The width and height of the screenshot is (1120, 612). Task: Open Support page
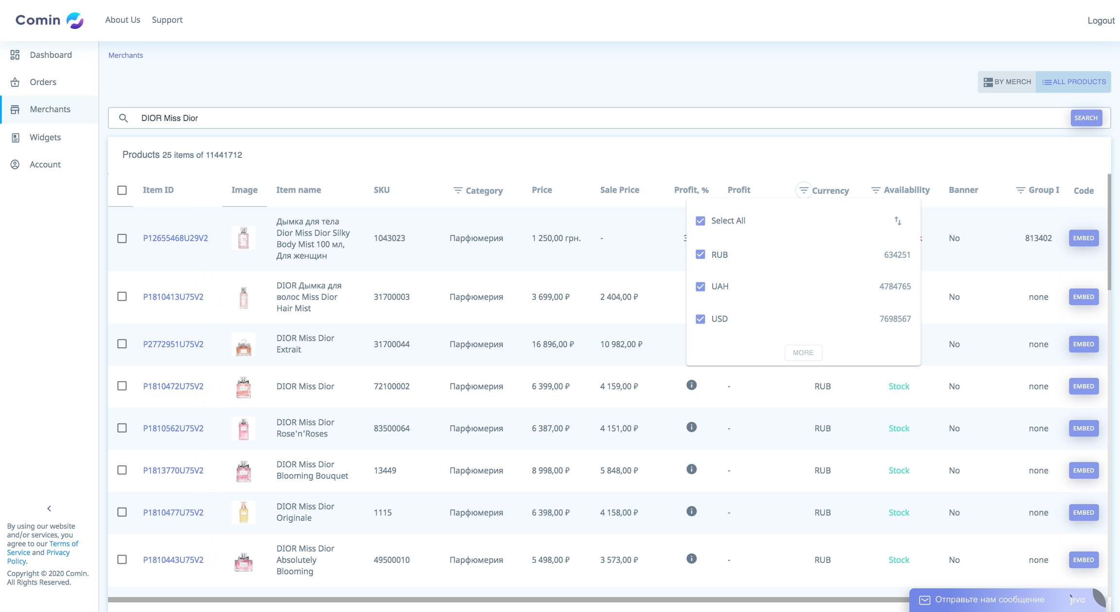coord(167,20)
